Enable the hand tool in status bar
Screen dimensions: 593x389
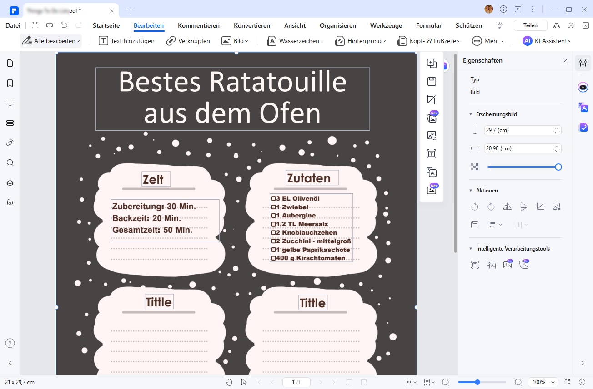coord(230,382)
